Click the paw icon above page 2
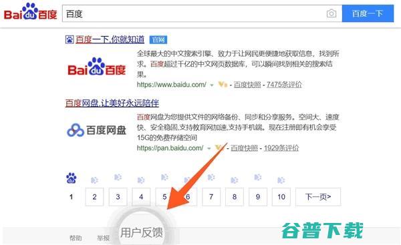 tap(94, 180)
